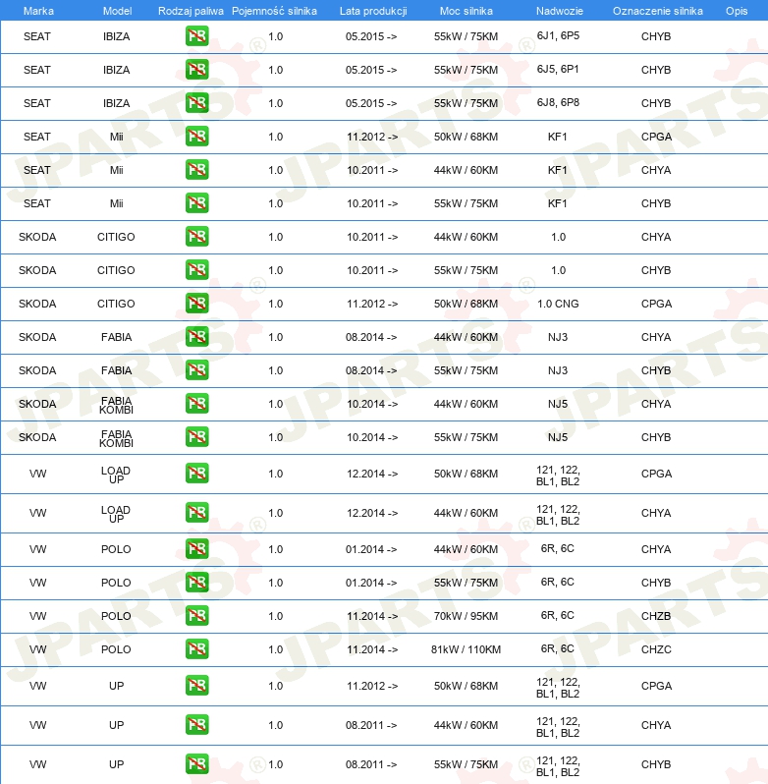Click the 1.0 CNG body cell
Screen dimensions: 768x784
click(558, 304)
